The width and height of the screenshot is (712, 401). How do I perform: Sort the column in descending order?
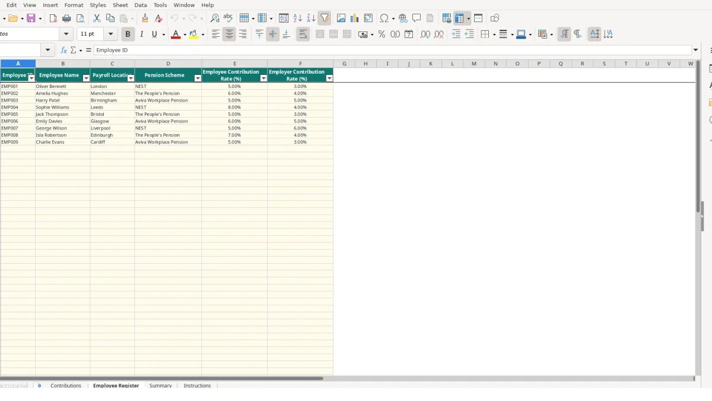[310, 18]
